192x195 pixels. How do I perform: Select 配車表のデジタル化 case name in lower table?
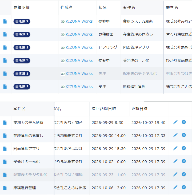click(30, 175)
